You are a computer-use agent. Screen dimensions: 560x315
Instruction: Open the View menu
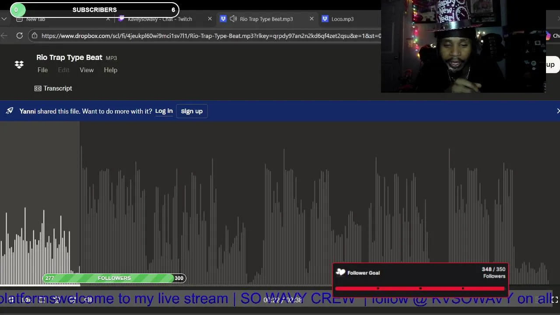87,70
